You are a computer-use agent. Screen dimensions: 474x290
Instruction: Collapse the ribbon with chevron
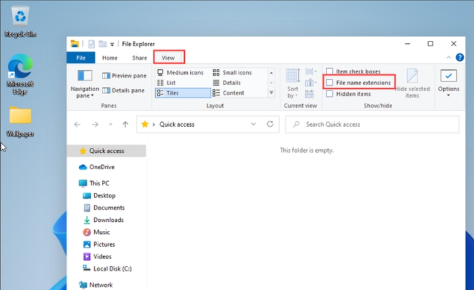coord(449,57)
